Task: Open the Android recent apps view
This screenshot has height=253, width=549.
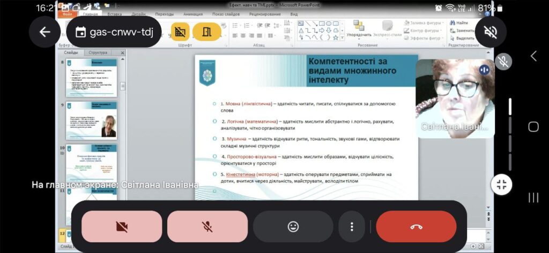Action: [x=533, y=197]
